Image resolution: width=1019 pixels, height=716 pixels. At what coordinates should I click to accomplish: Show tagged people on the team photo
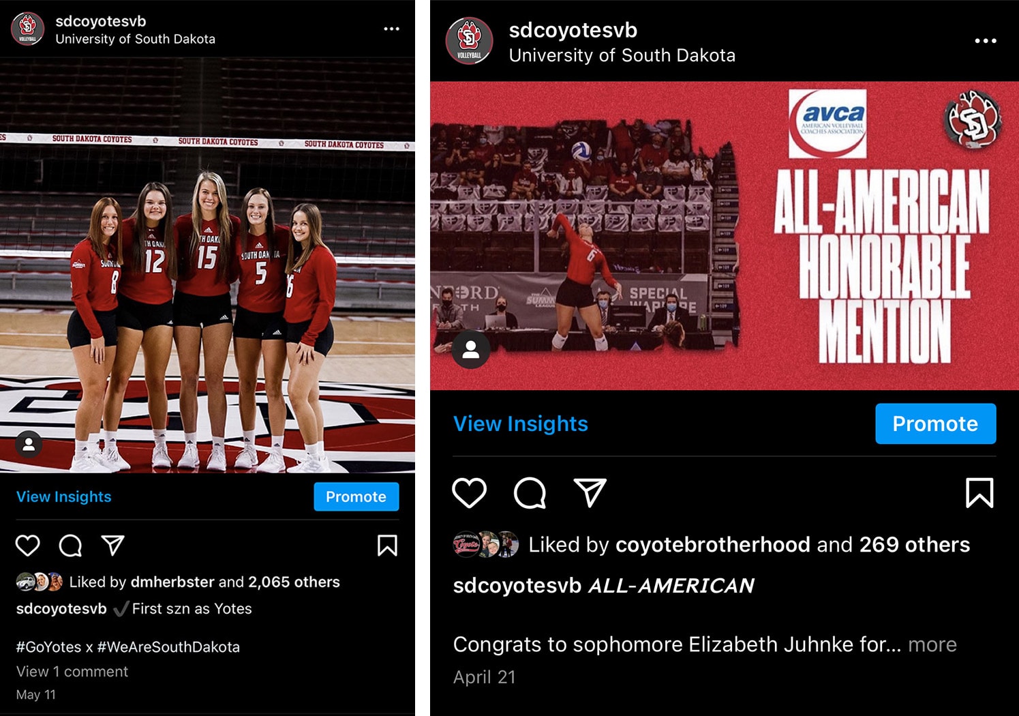click(29, 445)
